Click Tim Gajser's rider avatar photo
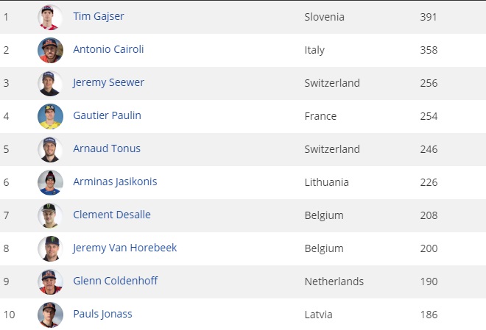 [x=50, y=17]
